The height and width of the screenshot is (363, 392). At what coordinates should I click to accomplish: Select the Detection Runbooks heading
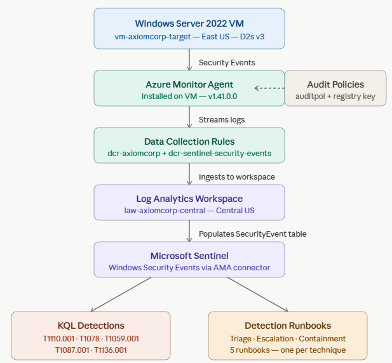[288, 326]
